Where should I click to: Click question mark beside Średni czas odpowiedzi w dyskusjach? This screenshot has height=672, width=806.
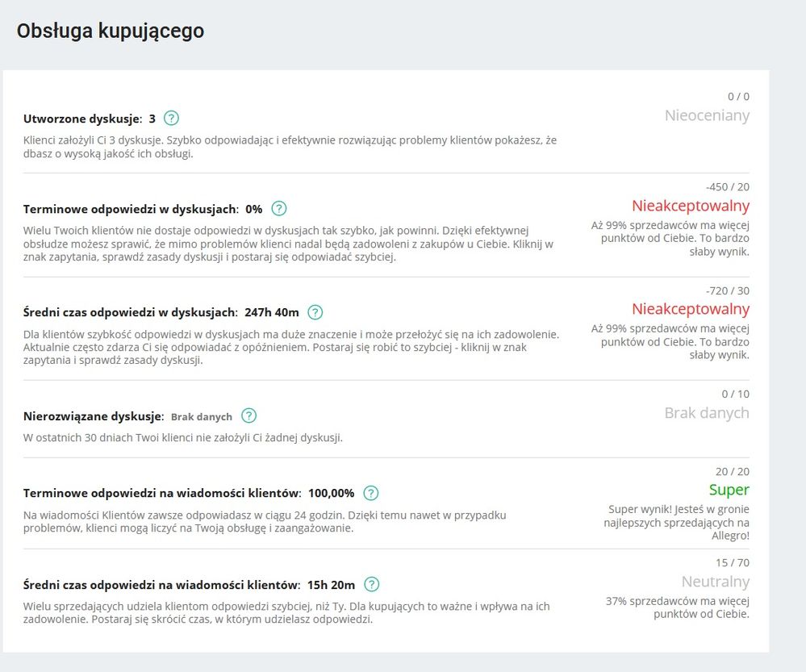click(x=315, y=312)
